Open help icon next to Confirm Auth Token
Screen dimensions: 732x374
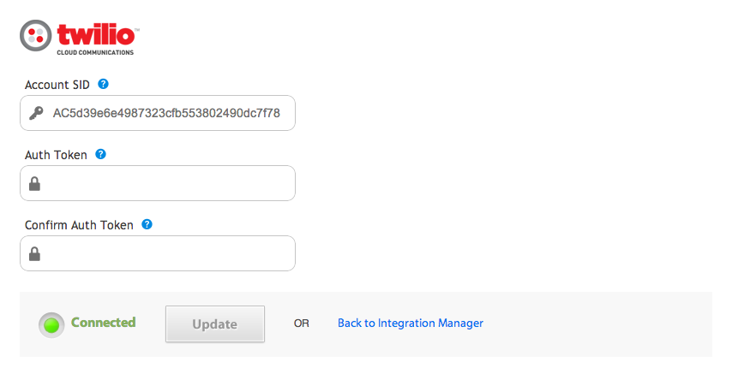coord(147,224)
